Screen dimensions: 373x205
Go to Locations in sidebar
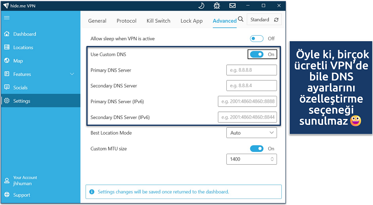pyautogui.click(x=23, y=47)
